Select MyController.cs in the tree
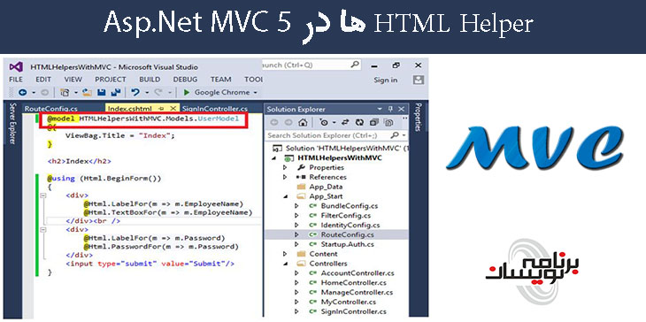Image resolution: width=646 pixels, height=322 pixels. coord(350,302)
